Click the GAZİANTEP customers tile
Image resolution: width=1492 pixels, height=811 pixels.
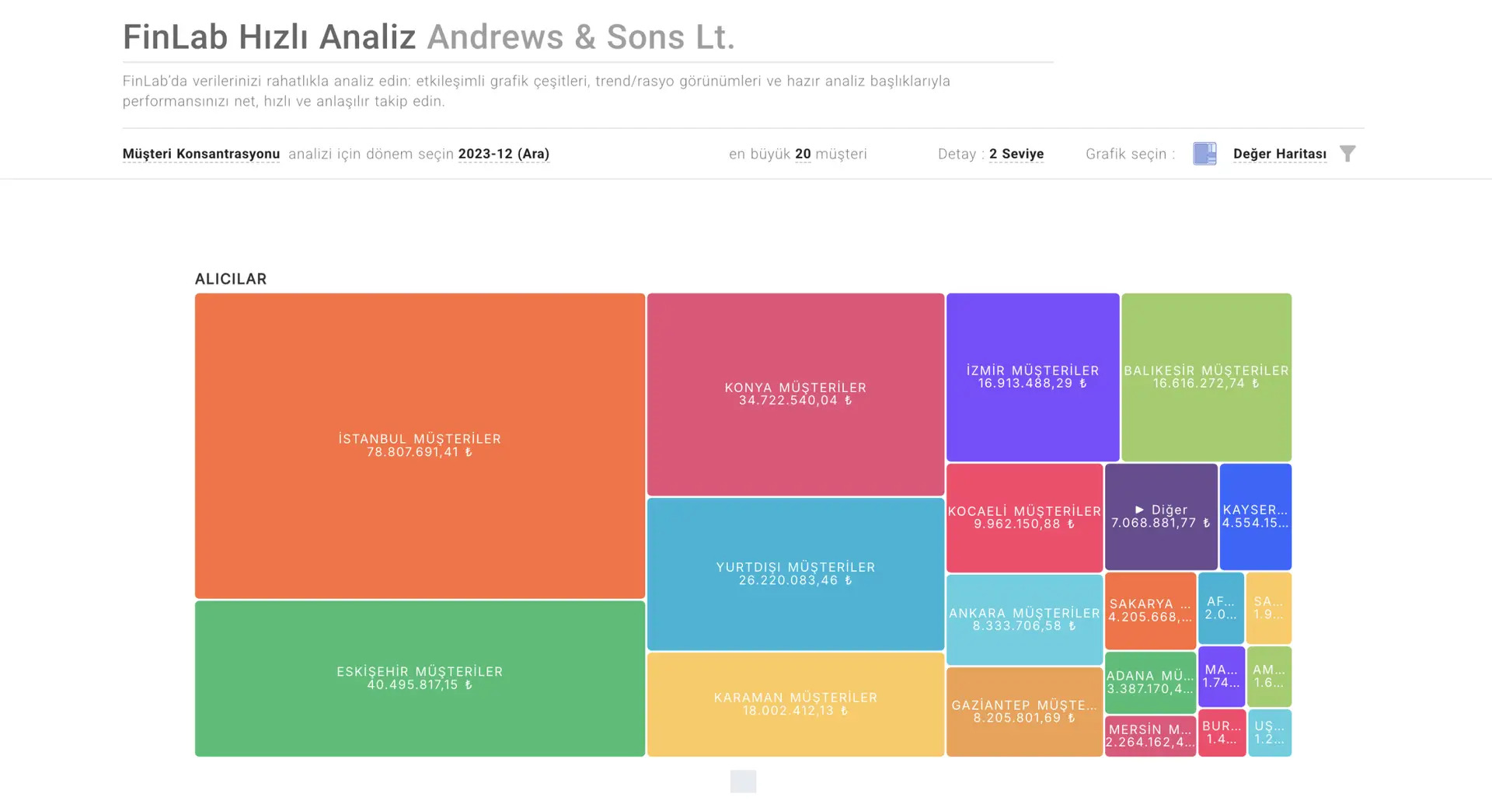coord(1024,711)
